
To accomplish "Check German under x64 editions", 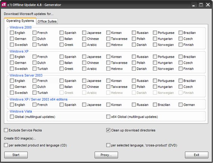I will (180, 105).
